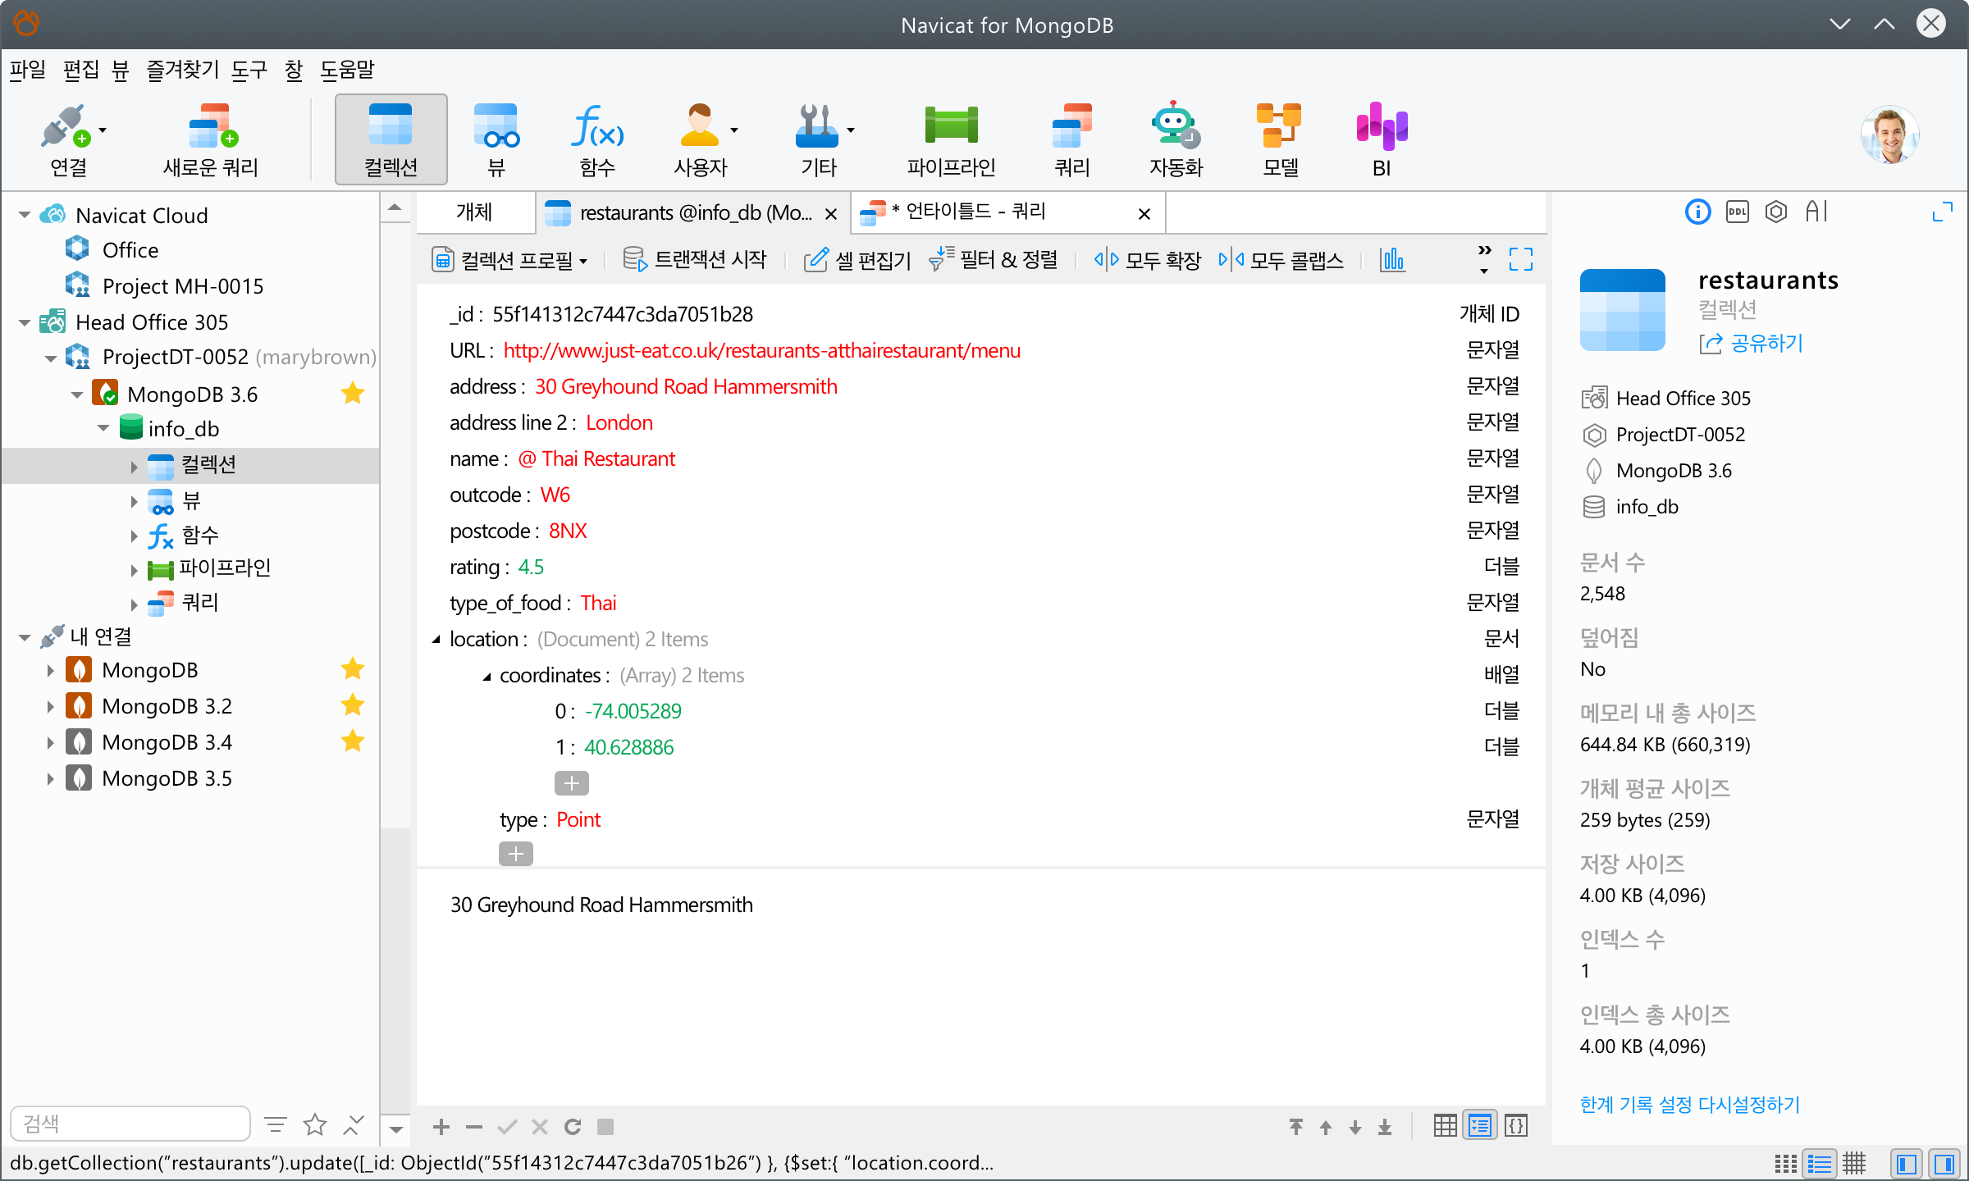Open 컬렉션 프로필 dropdown arrow
This screenshot has width=1969, height=1181.
pyautogui.click(x=583, y=262)
